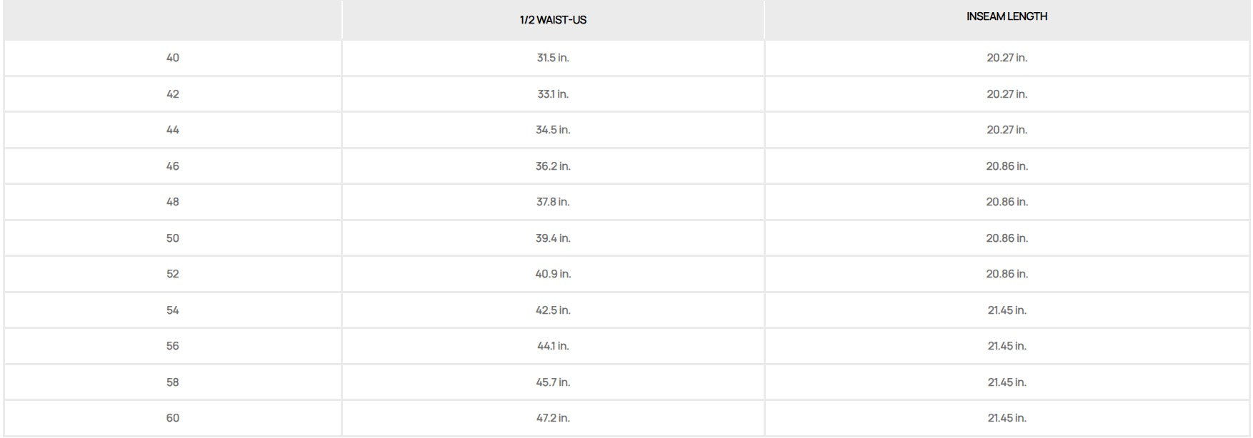
Task: Select the 39.4 in. waist cell
Action: (553, 238)
